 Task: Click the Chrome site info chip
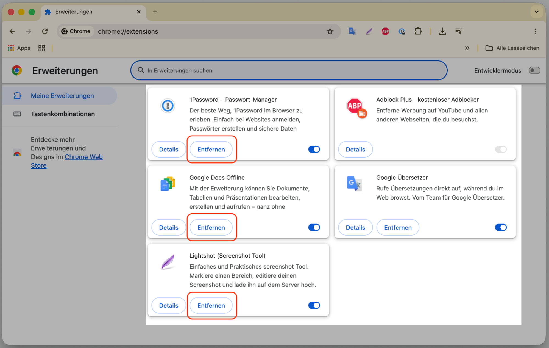coord(76,31)
